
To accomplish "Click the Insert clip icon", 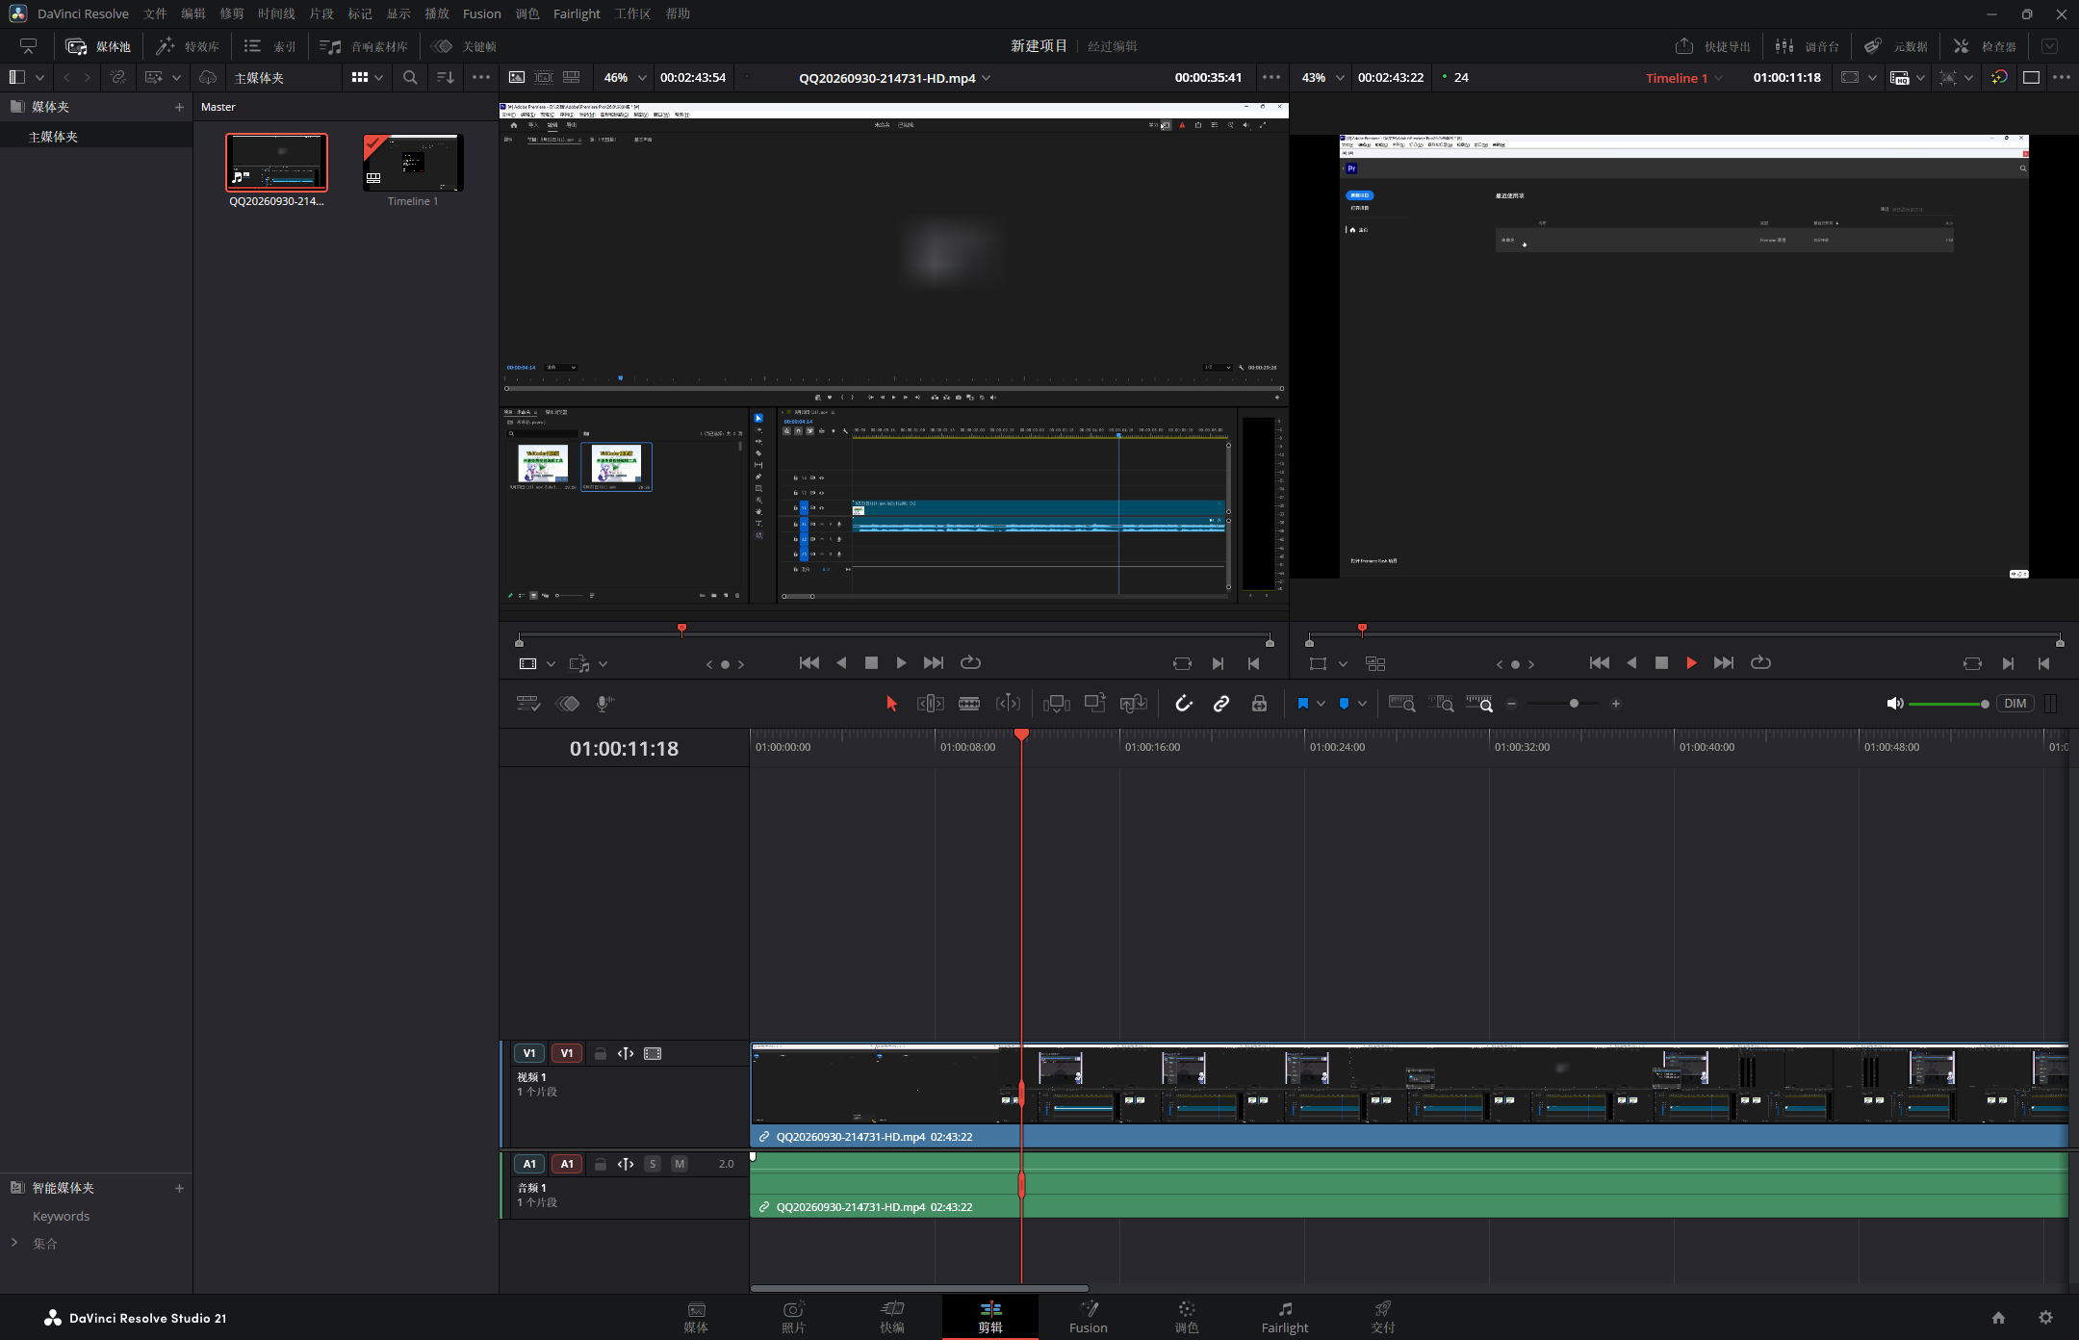I will tap(1056, 704).
